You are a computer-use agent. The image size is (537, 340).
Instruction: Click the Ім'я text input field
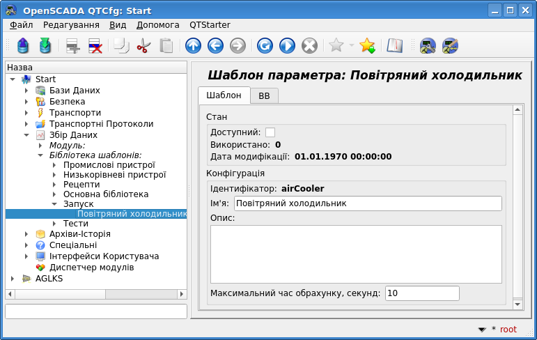[x=367, y=203]
